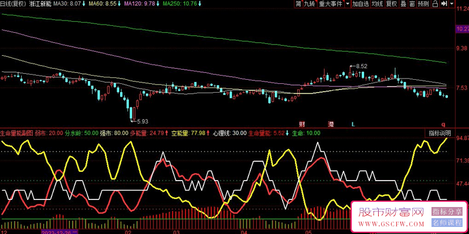Open the 均线 moving average menu
The image size is (469, 234).
point(377,4)
